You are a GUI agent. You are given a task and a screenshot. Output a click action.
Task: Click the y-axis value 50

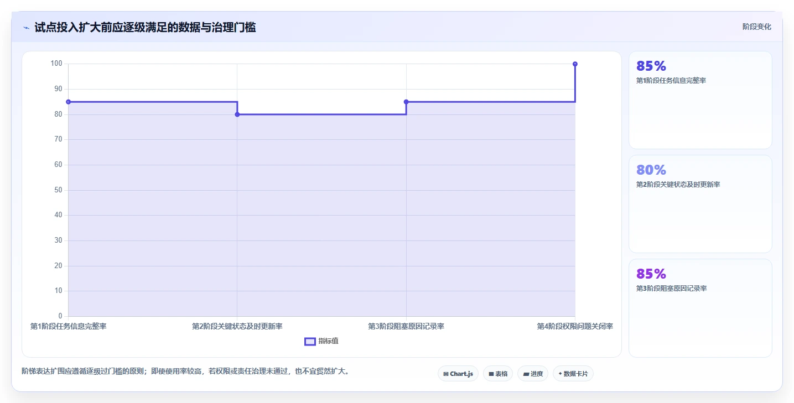(58, 190)
